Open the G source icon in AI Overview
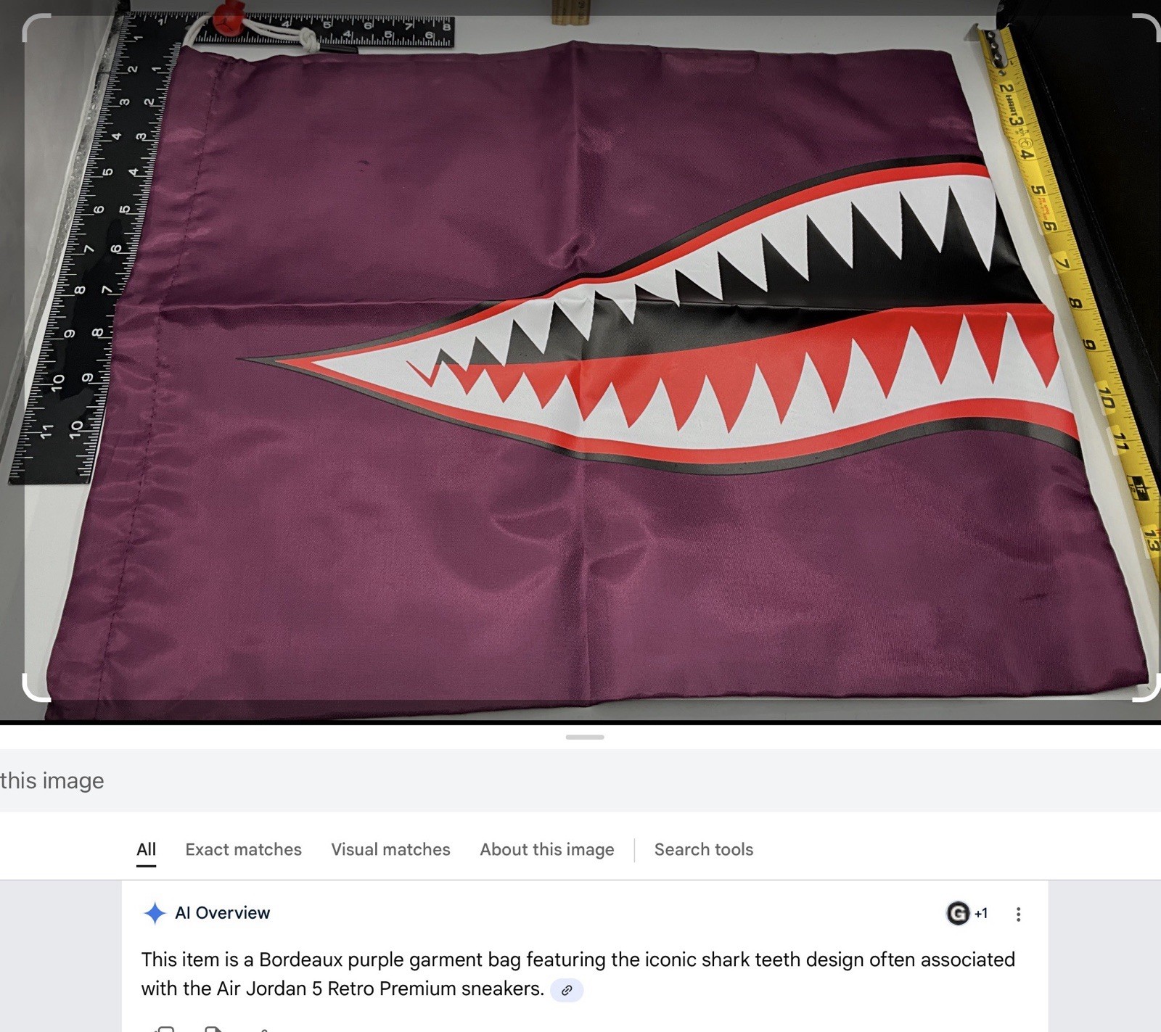This screenshot has height=1032, width=1161. point(958,913)
